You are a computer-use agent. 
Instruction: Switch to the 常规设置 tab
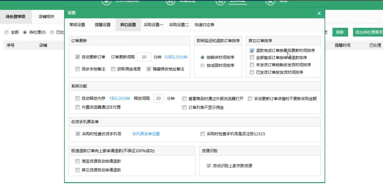(77, 25)
